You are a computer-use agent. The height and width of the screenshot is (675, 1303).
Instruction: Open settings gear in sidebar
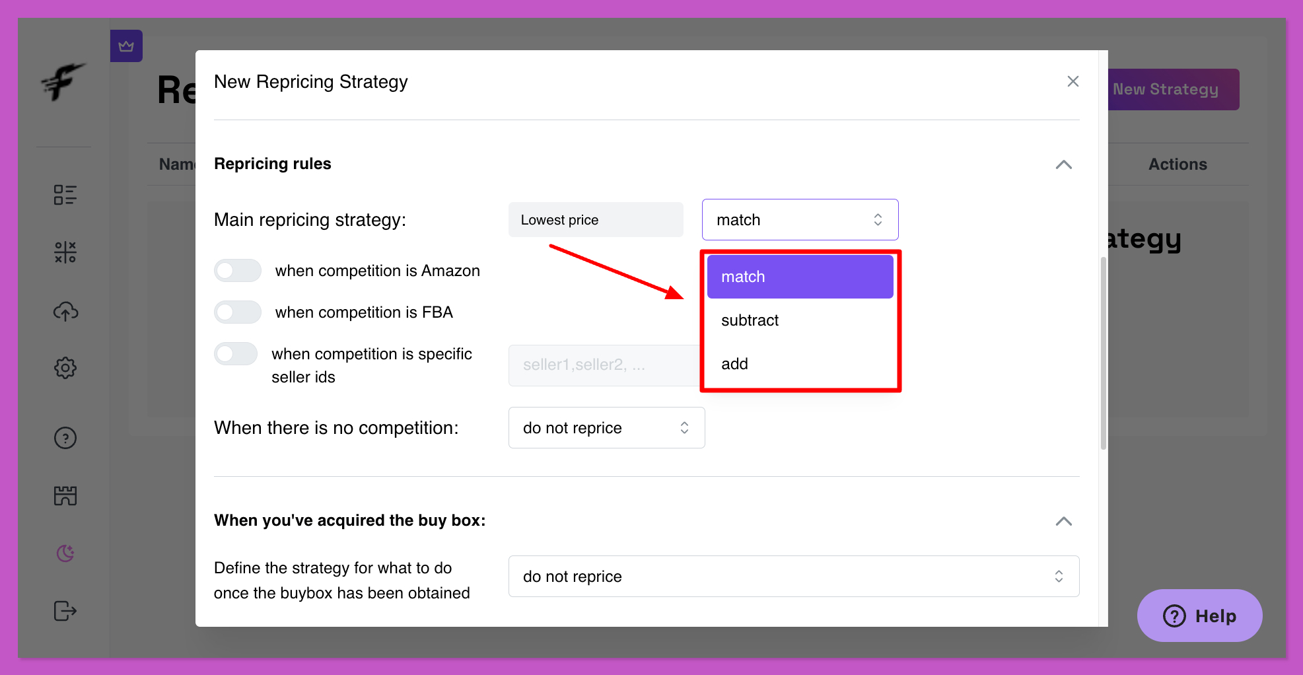pos(65,368)
